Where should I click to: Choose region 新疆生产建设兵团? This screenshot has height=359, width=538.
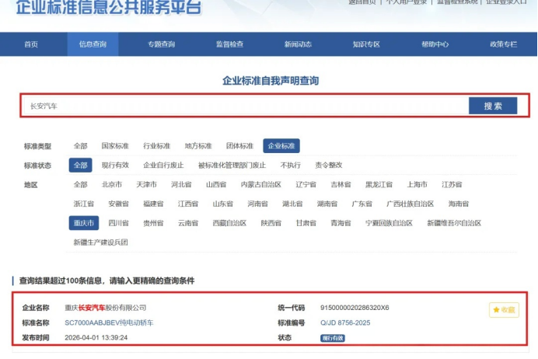tap(100, 242)
